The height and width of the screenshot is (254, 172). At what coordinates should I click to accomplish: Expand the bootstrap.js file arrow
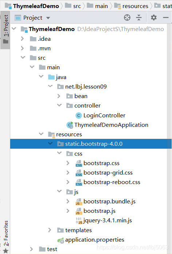click(x=68, y=211)
